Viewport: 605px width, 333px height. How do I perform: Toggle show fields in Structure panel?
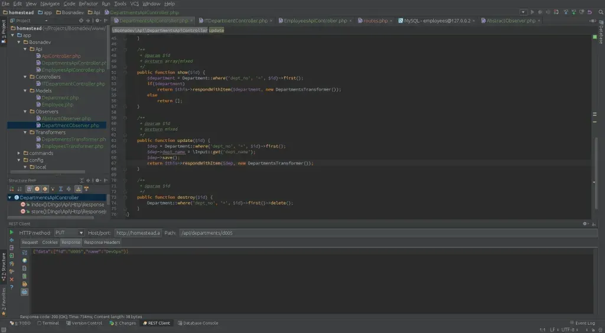37,189
